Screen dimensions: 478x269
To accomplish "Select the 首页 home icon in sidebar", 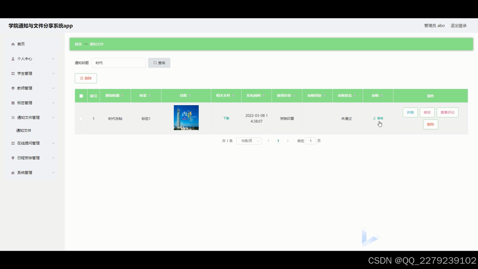I will pos(13,44).
